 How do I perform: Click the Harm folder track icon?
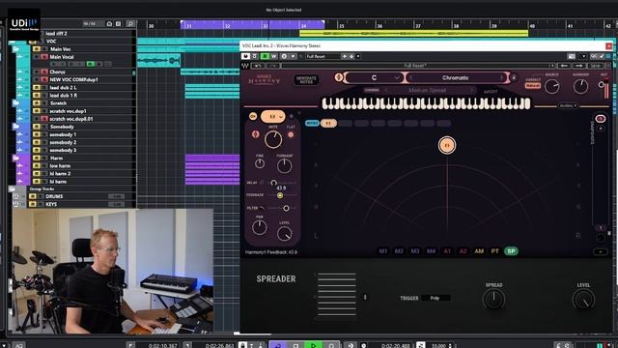tap(15, 158)
